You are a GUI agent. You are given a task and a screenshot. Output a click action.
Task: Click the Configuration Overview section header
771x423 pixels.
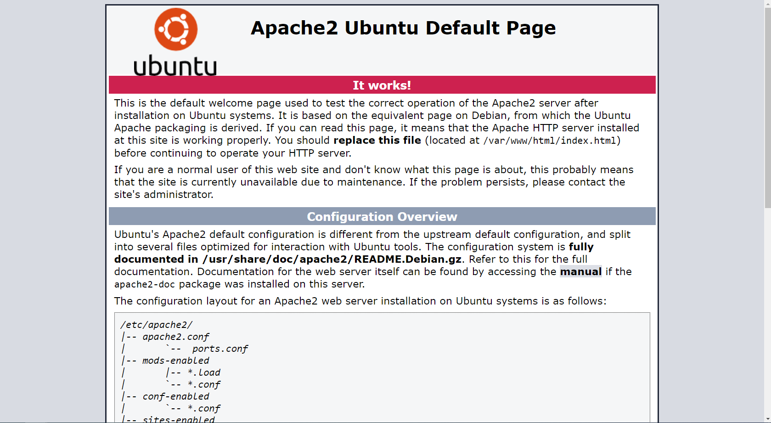[x=382, y=216]
